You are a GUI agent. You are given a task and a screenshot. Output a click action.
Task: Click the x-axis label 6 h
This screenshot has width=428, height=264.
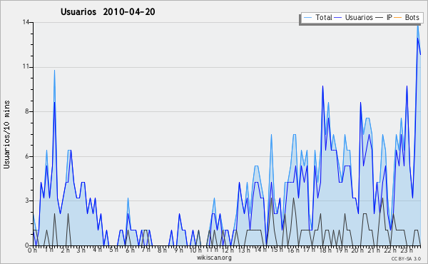click(x=130, y=250)
